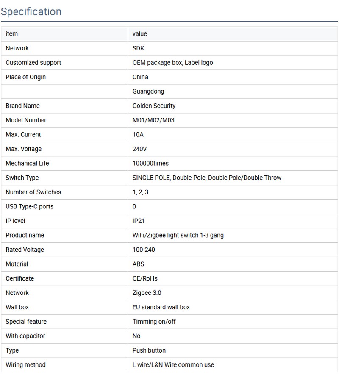The image size is (339, 375).
Task: Click the 'CE/RoHs' certificate value
Action: point(145,279)
